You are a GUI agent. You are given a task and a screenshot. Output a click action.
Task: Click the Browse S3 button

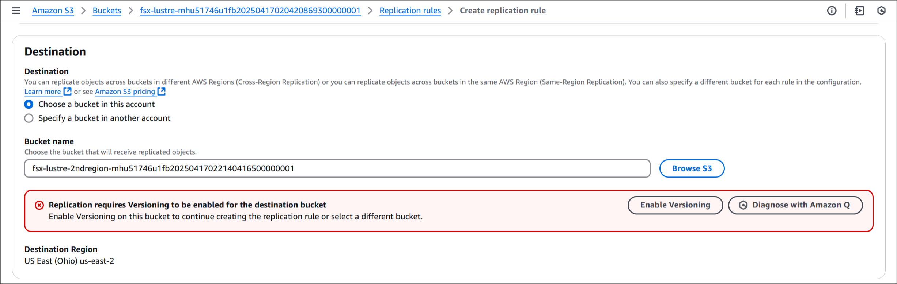[x=692, y=168]
